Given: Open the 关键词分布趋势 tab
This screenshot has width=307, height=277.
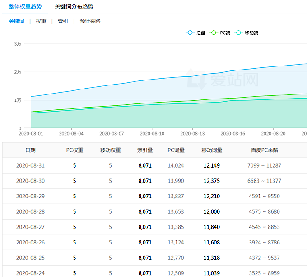Looking at the screenshot, I should [x=74, y=7].
